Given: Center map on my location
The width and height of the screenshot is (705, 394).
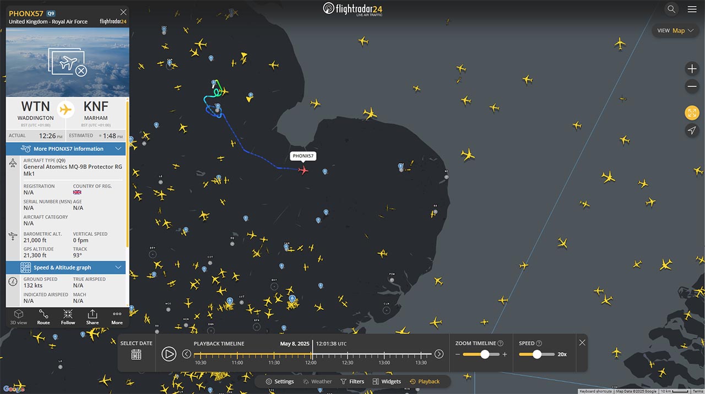Looking at the screenshot, I should pyautogui.click(x=692, y=131).
